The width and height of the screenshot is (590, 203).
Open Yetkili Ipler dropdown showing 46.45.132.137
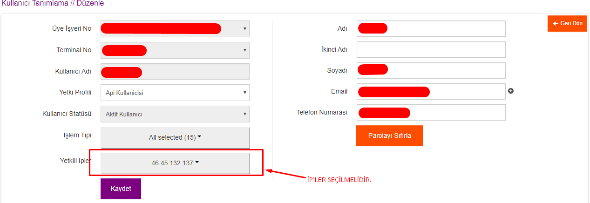[x=175, y=163]
